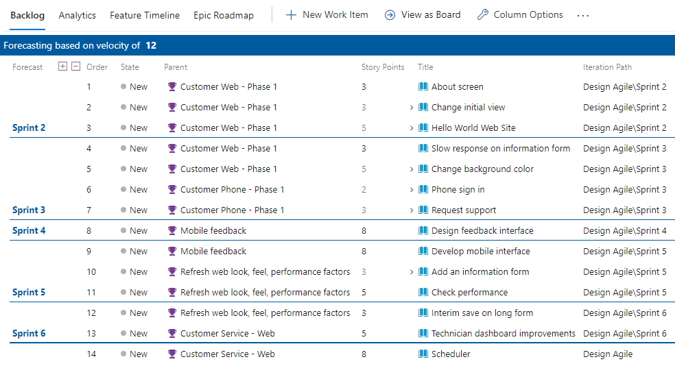Click the Slow response on information form story icon
The image size is (675, 366).
[423, 148]
